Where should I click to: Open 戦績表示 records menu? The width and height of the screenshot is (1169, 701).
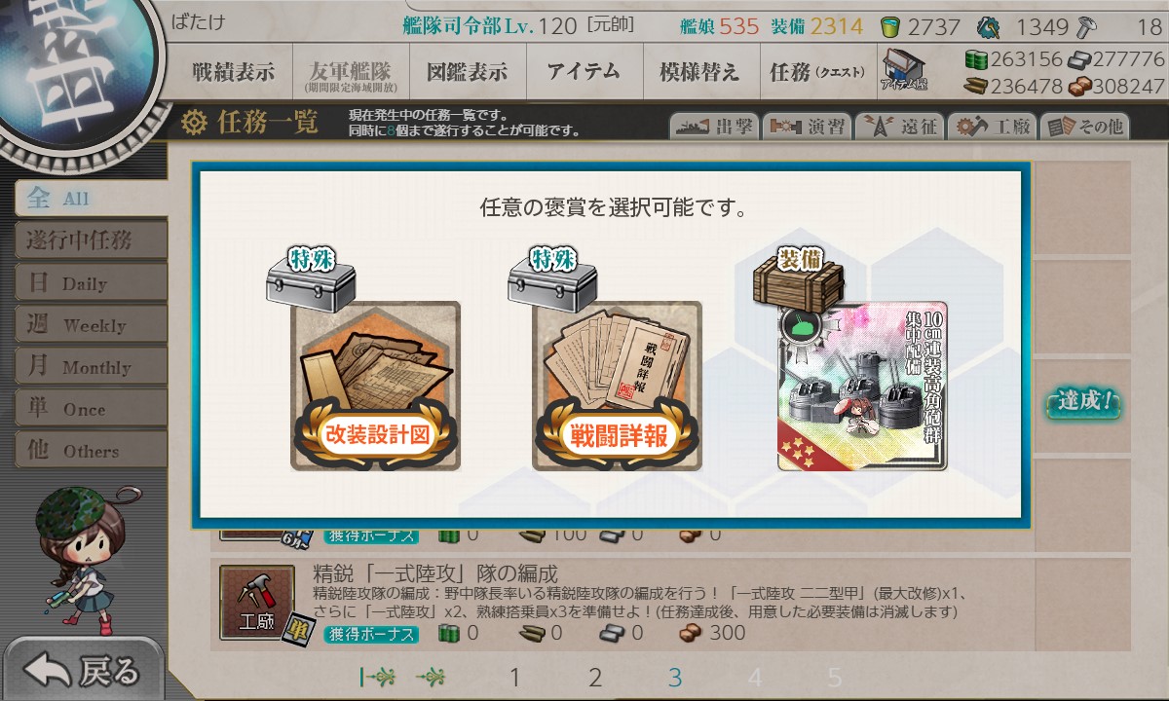point(234,72)
